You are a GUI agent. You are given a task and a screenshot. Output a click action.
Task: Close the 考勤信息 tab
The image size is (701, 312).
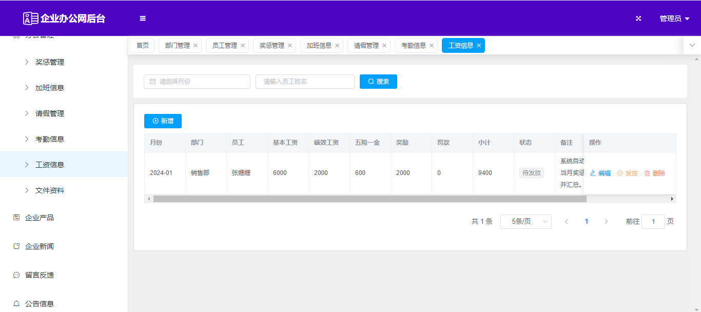click(432, 46)
